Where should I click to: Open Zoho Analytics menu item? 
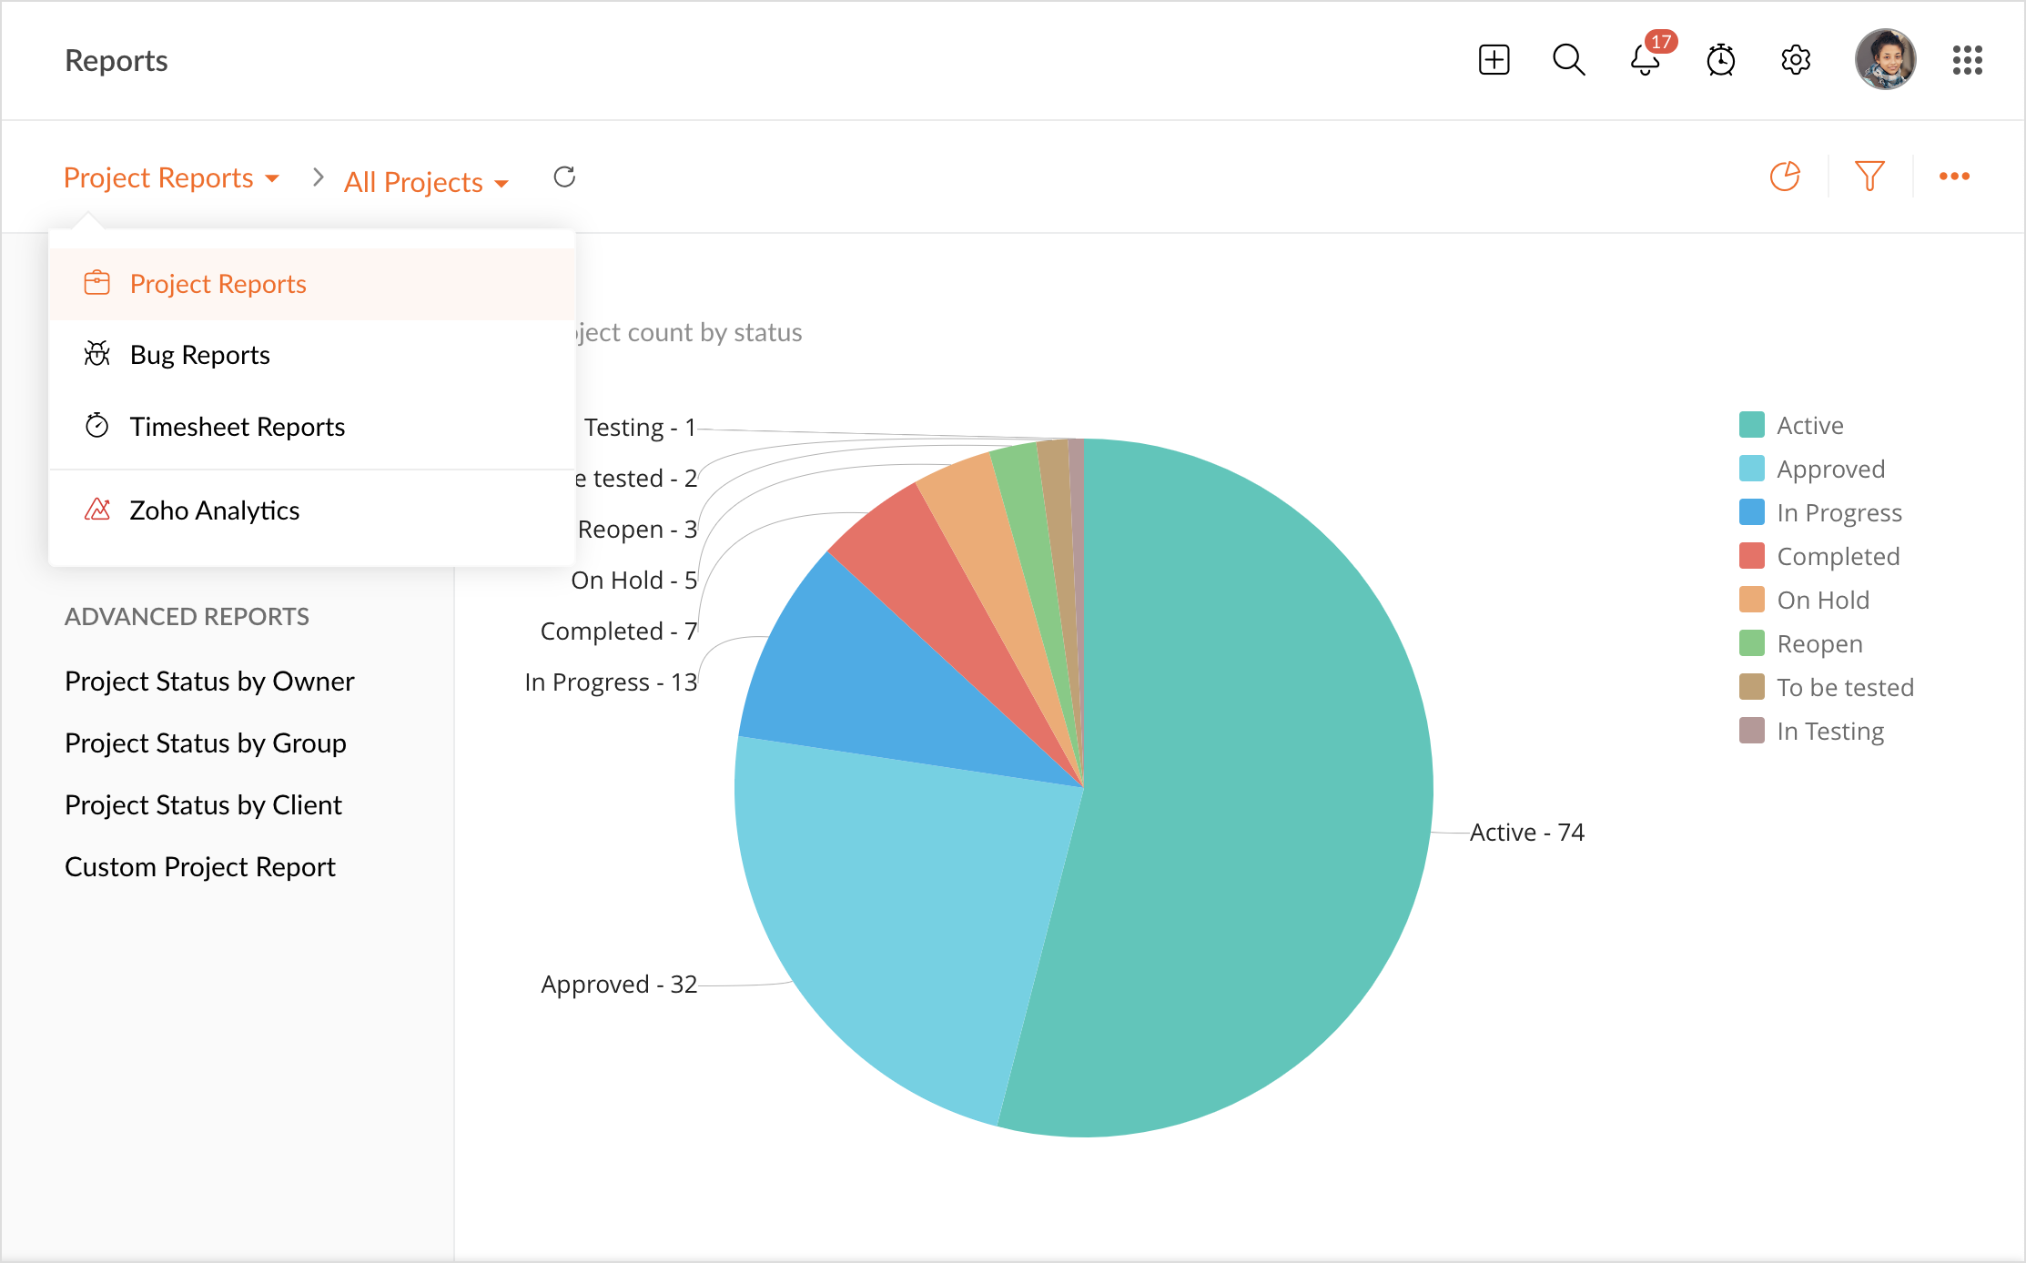(214, 510)
